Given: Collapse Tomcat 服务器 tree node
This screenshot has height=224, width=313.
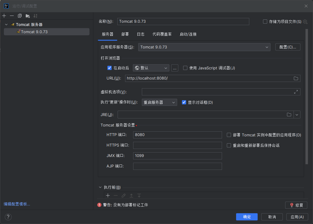Looking at the screenshot, I should pyautogui.click(x=6, y=25).
